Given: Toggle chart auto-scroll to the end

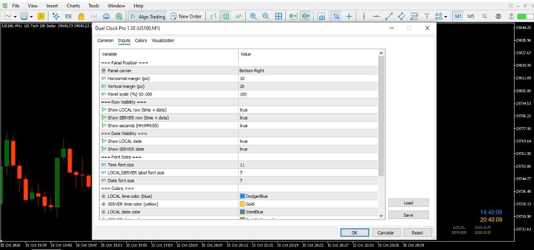Looking at the screenshot, I should [293, 16].
